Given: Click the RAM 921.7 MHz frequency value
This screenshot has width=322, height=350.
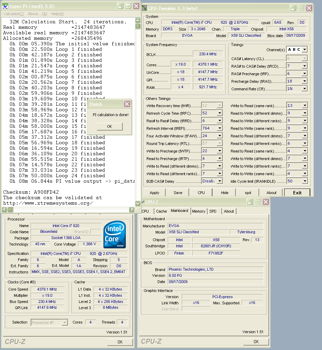Looking at the screenshot, I should (x=208, y=87).
